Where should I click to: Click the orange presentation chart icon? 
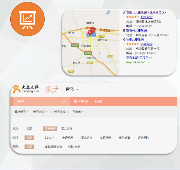pos(28,19)
